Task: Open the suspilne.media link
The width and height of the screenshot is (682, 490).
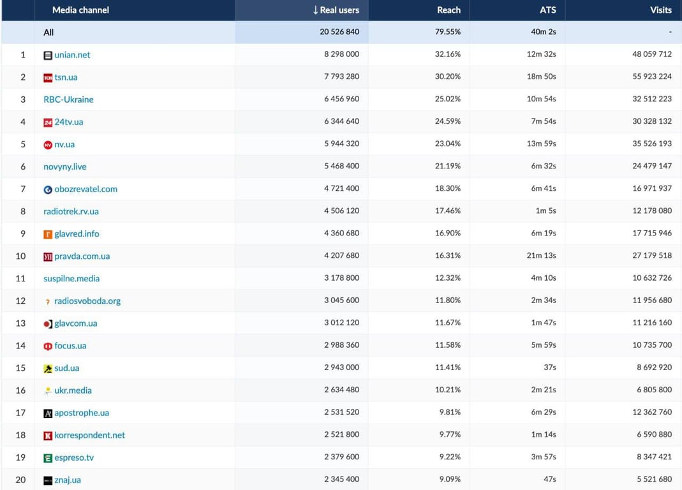Action: coord(71,279)
